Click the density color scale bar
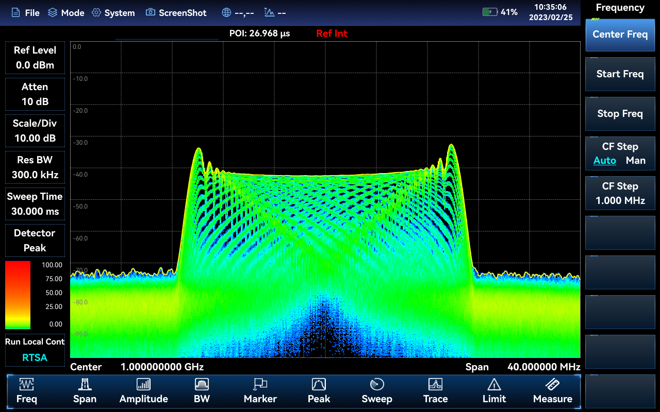Viewport: 660px width, 412px height. 18,295
